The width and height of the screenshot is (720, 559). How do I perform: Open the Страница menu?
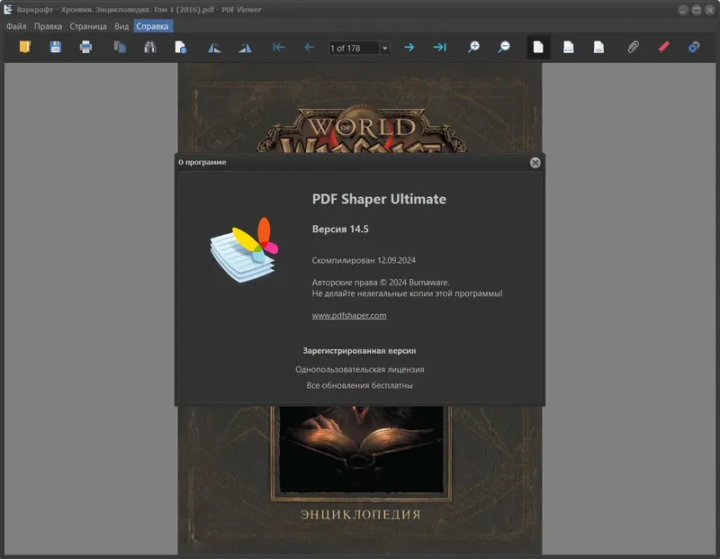coord(88,26)
